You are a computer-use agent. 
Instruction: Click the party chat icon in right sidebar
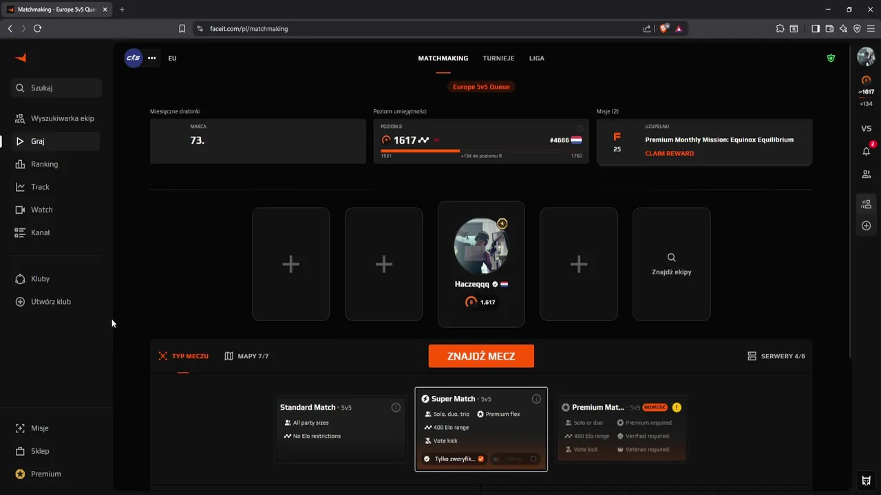click(867, 204)
